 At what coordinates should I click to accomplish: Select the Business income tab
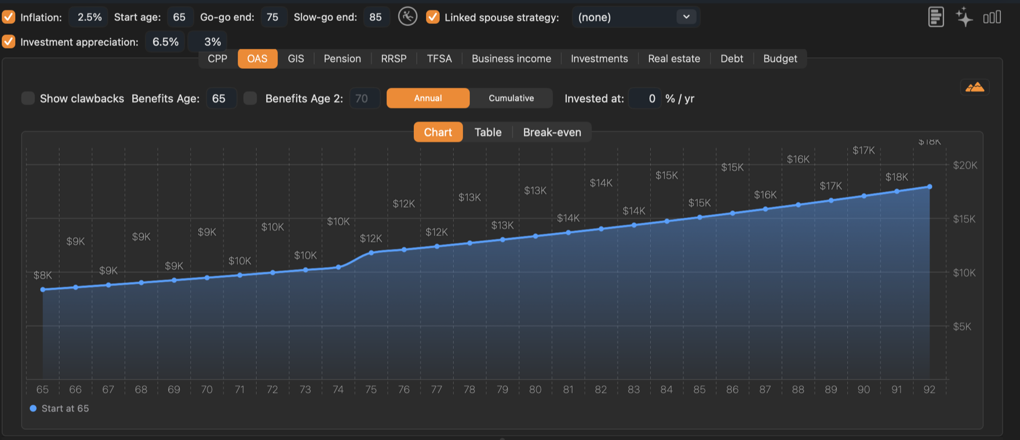coord(512,58)
